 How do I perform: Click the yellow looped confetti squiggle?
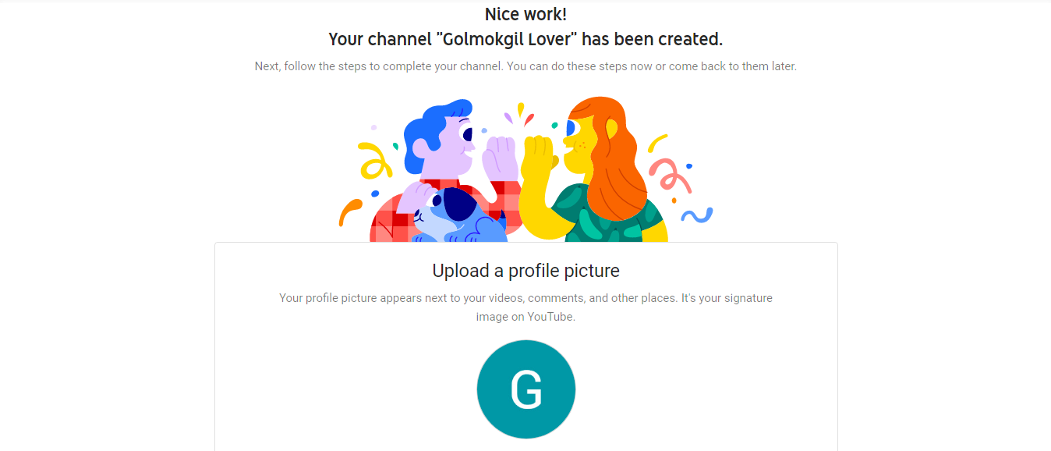(374, 160)
